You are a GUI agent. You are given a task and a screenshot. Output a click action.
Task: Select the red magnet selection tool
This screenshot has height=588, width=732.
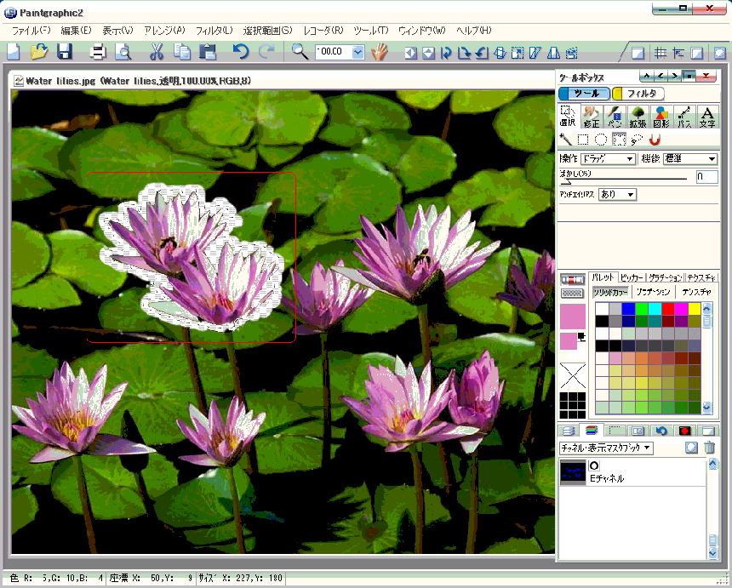point(655,140)
